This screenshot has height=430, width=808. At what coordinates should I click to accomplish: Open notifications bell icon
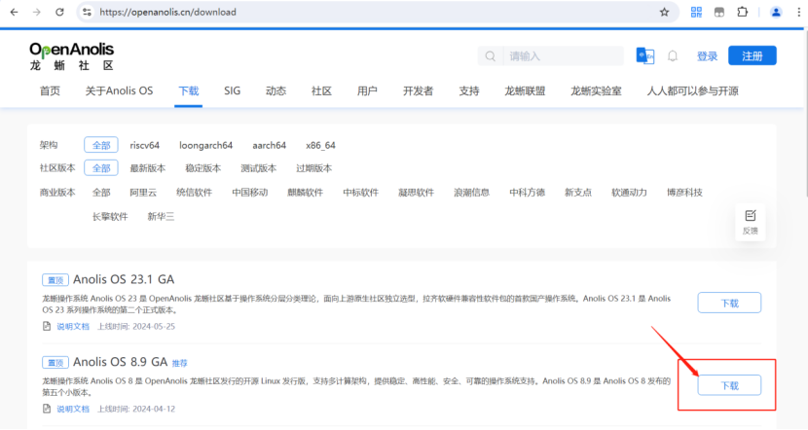(x=673, y=56)
